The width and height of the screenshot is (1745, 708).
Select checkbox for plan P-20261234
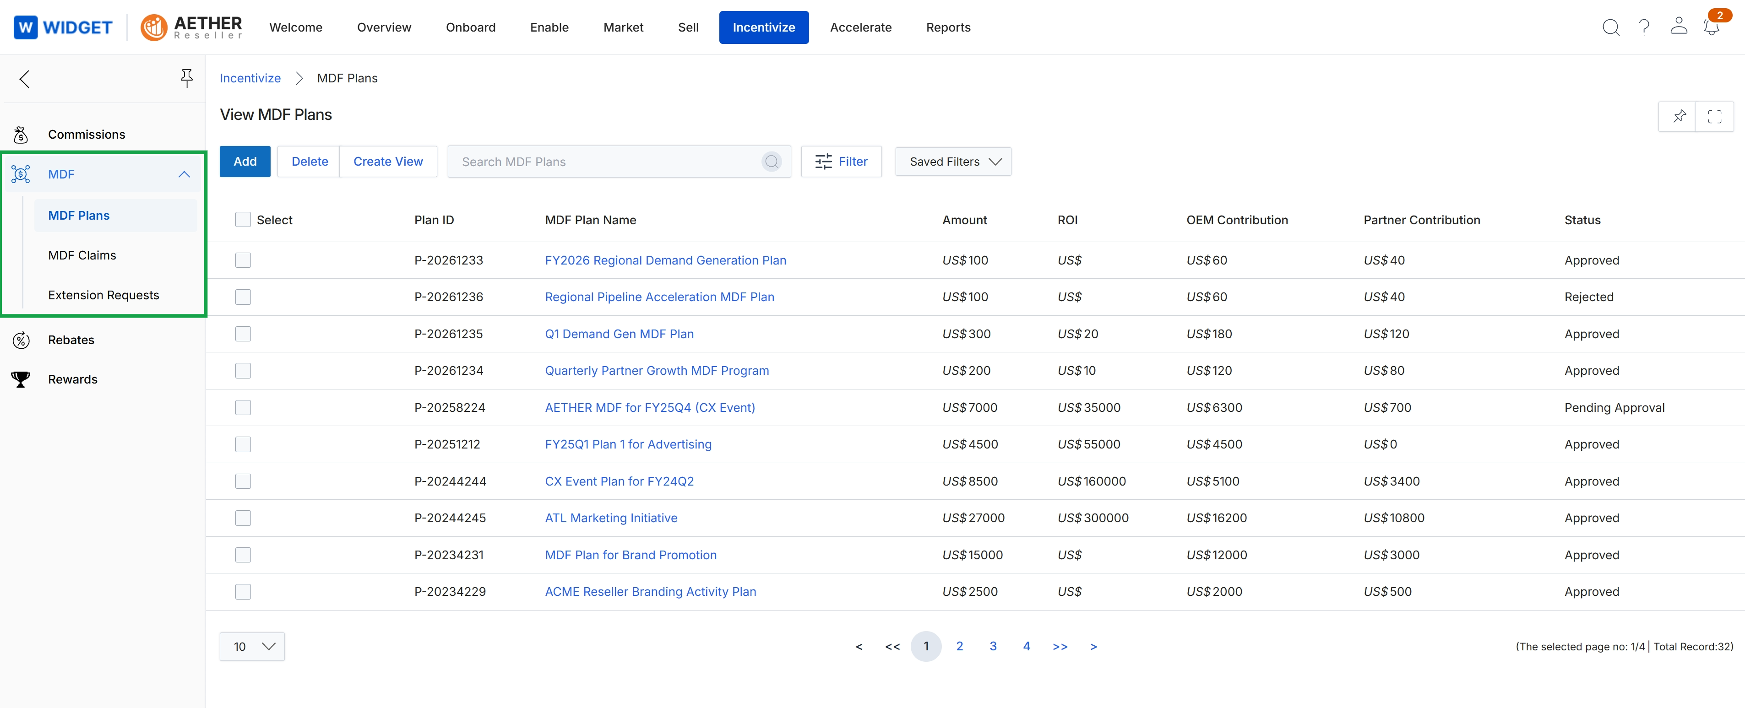click(x=243, y=371)
